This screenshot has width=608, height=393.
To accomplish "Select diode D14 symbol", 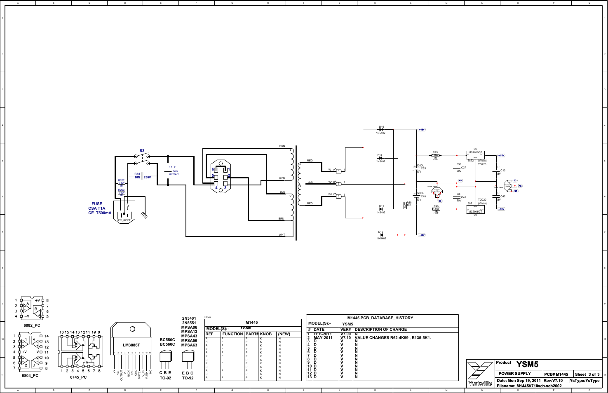I will click(380, 158).
